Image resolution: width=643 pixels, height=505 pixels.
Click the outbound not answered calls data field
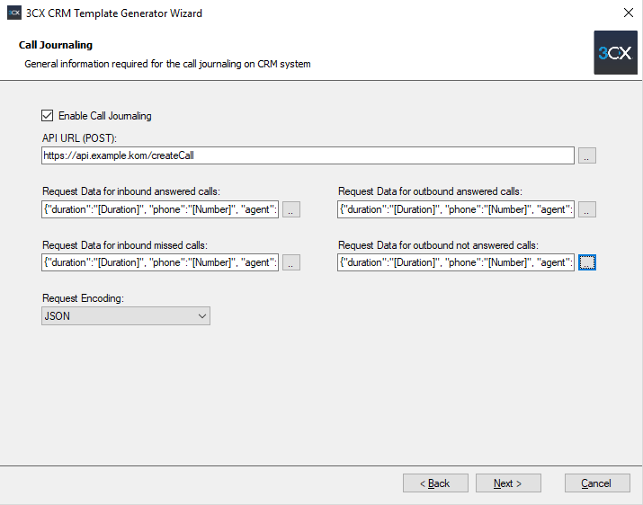pos(456,262)
